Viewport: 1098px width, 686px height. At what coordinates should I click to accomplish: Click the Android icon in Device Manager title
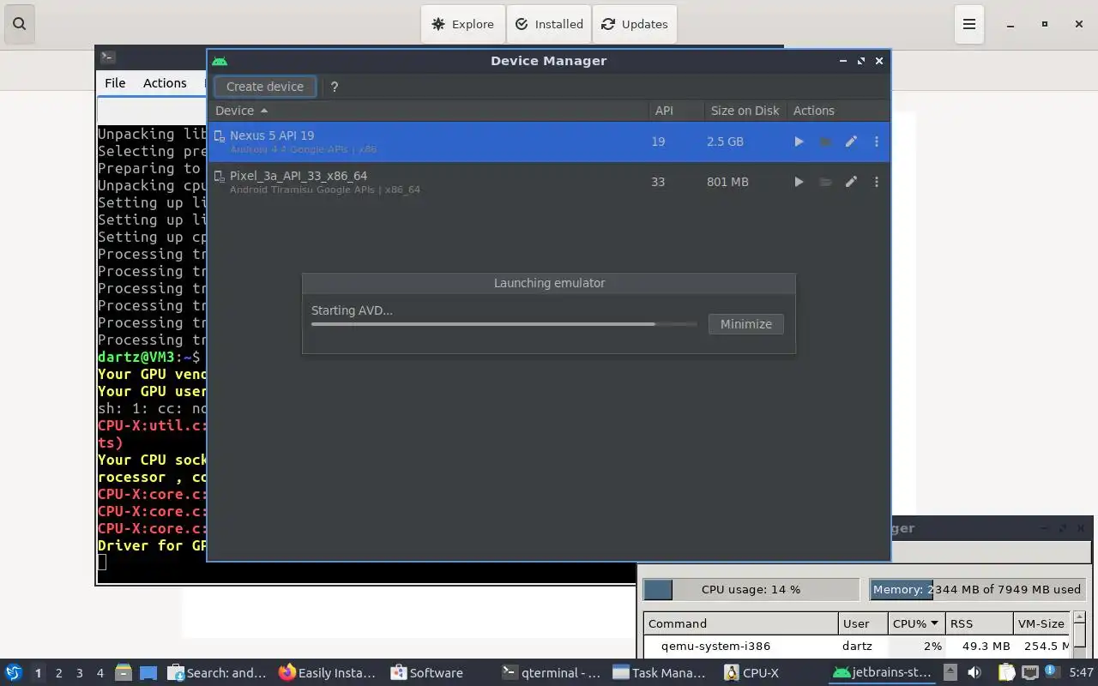(x=220, y=61)
